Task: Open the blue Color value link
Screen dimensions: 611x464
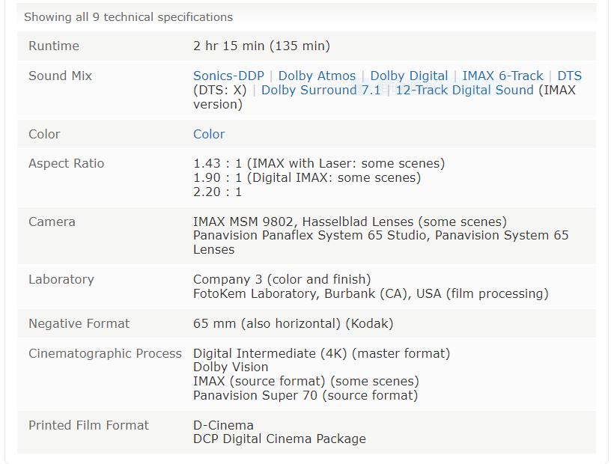Action: coord(209,134)
